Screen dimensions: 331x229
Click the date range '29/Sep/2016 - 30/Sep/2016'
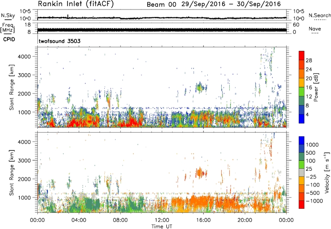coord(231,4)
